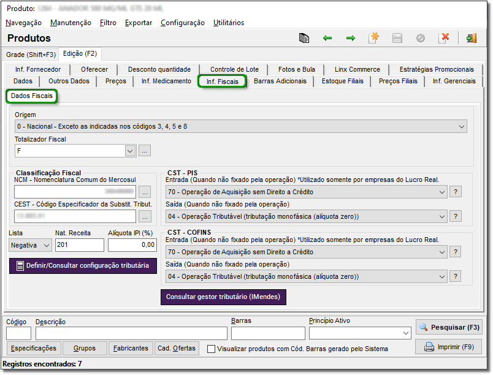
Task: Open CEST lookup ellipsis button
Action: tap(145, 216)
